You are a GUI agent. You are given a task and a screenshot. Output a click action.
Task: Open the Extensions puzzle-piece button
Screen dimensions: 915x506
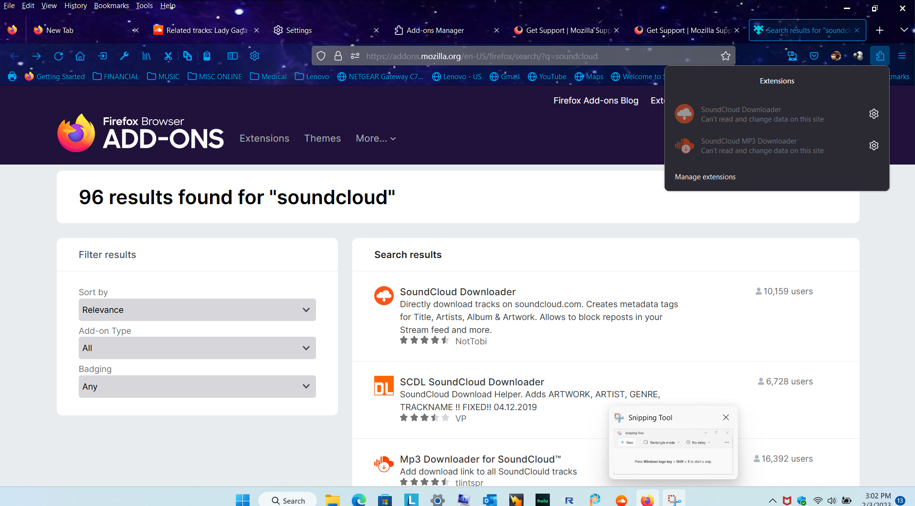tap(880, 56)
